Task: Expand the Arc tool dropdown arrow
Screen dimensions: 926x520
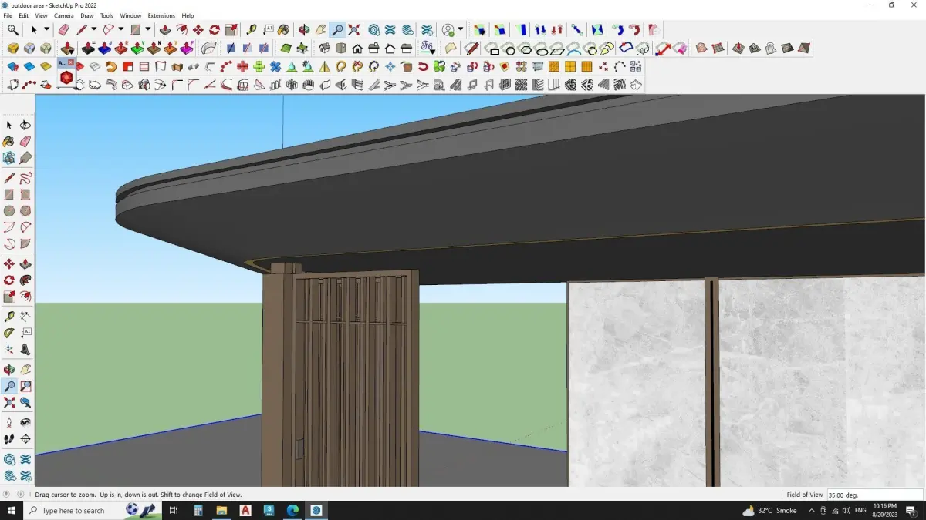Action: [120, 30]
